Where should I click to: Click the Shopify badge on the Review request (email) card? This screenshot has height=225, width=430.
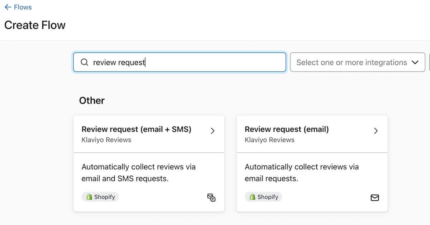click(263, 197)
